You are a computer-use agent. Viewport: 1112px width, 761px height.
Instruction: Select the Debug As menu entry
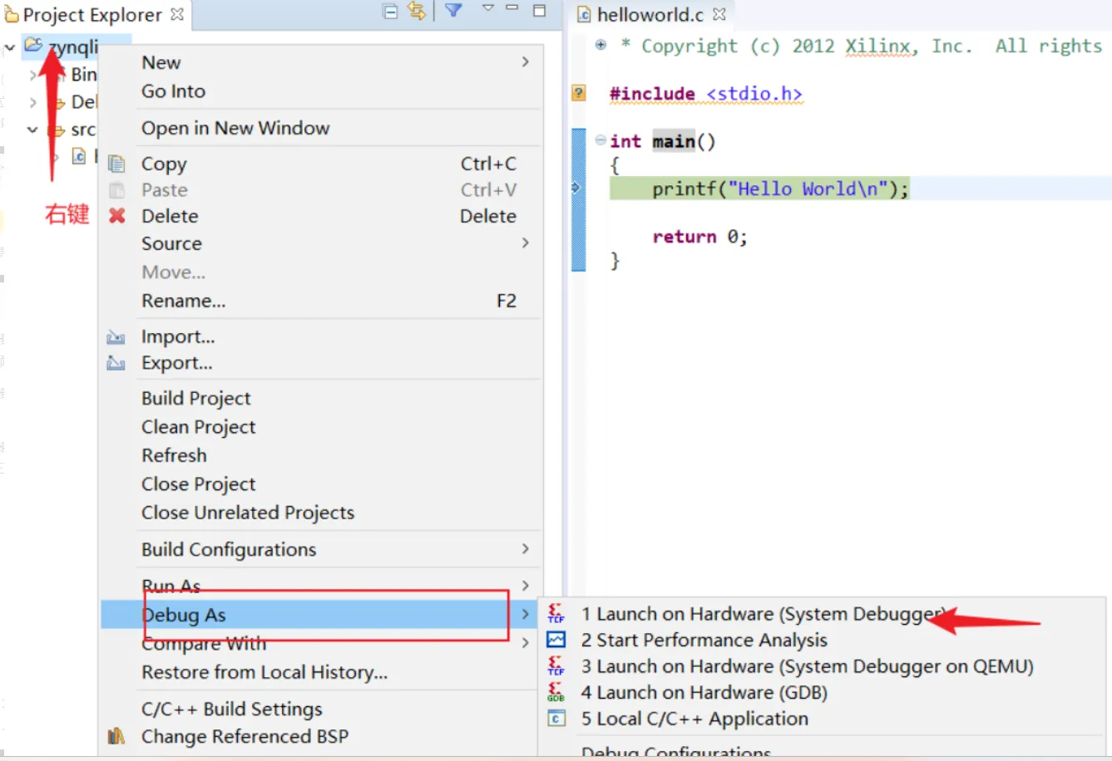coord(319,615)
